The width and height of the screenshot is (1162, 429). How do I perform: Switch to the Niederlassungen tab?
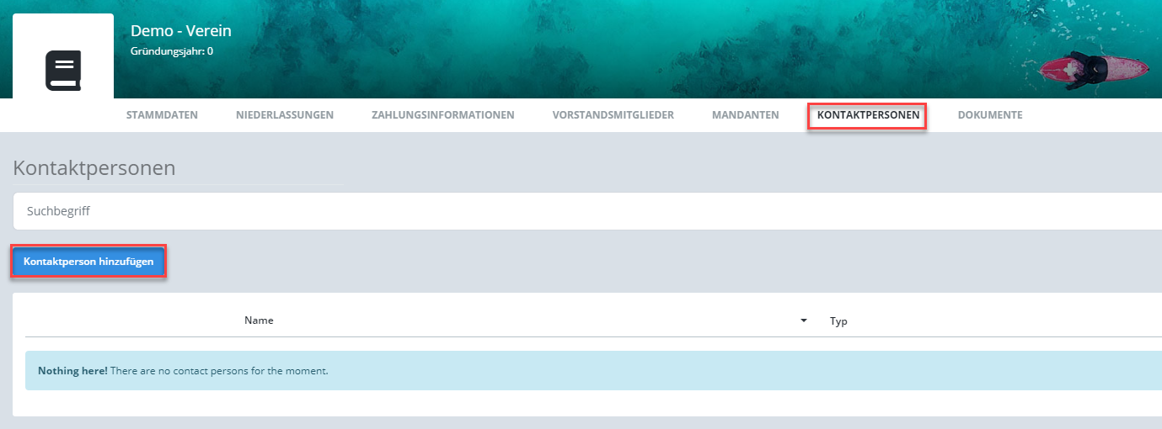coord(285,115)
